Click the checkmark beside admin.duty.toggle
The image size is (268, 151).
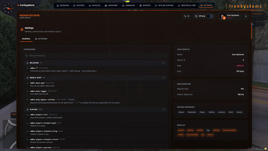(27, 91)
